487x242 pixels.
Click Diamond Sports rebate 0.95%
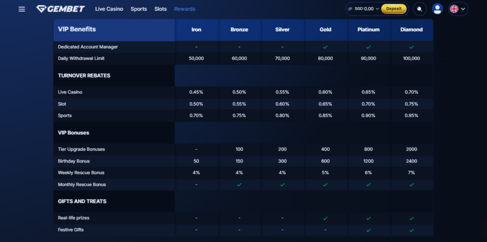(411, 116)
